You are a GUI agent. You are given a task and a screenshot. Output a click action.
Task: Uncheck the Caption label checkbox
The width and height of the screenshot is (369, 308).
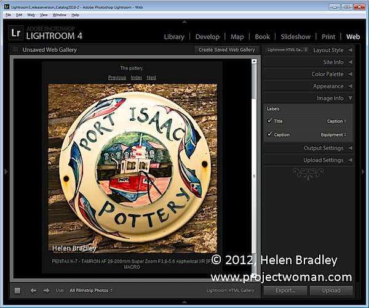coord(269,134)
